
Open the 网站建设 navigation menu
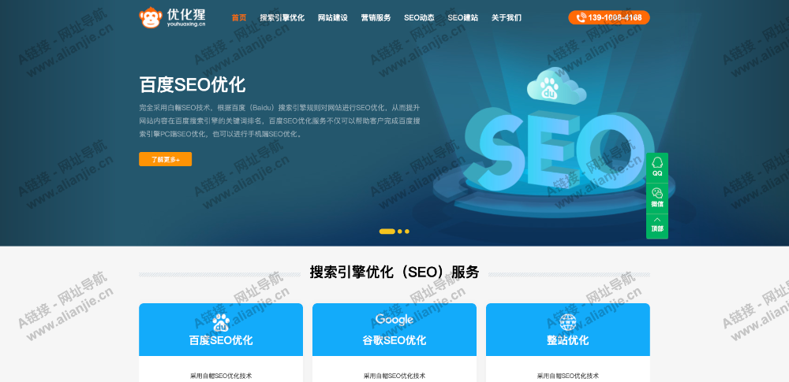tap(333, 17)
